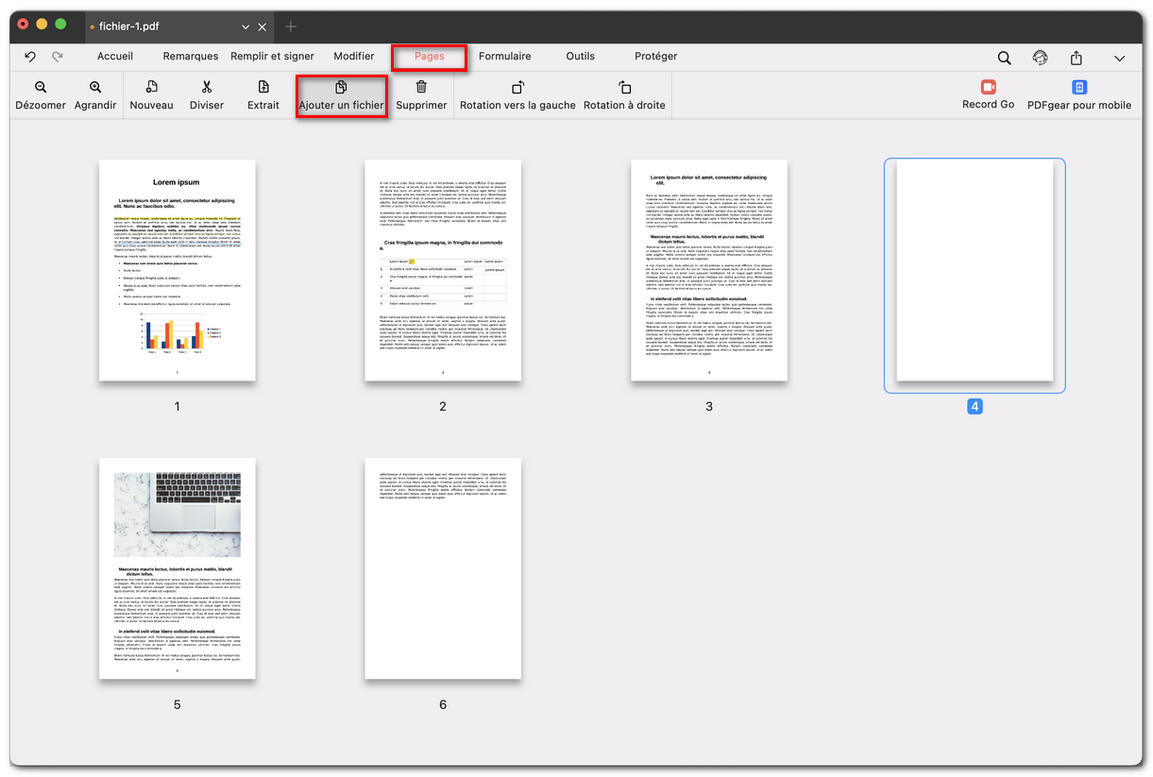
Task: Click the Agrandir zoom-in icon
Action: point(95,87)
